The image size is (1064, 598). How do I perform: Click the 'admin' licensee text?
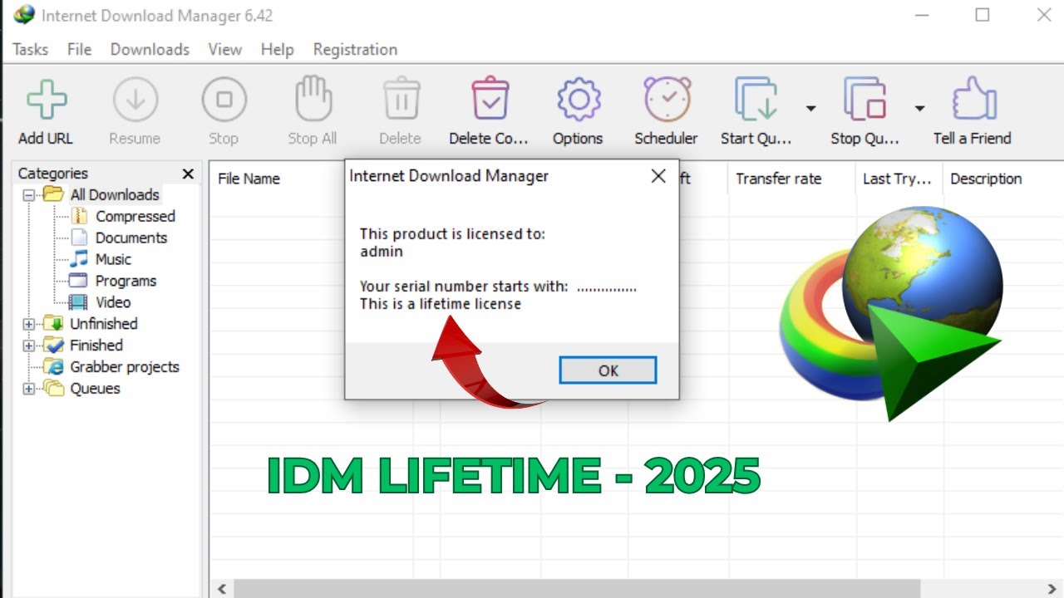[x=382, y=252]
